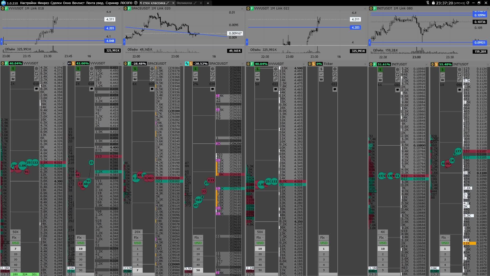Open Fix dropdown in INITUSDT spot panel
Viewport: 490px width, 276px height.
[445, 237]
